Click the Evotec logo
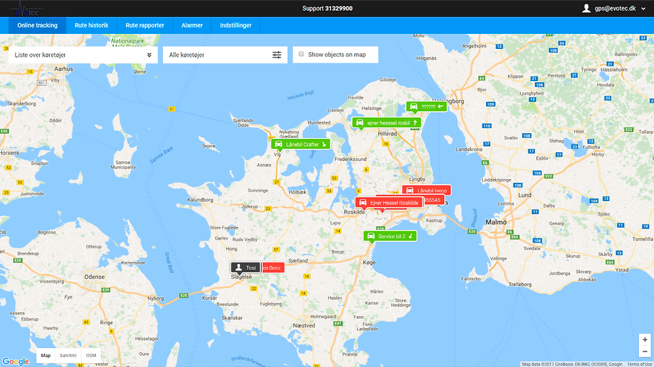 [26, 9]
